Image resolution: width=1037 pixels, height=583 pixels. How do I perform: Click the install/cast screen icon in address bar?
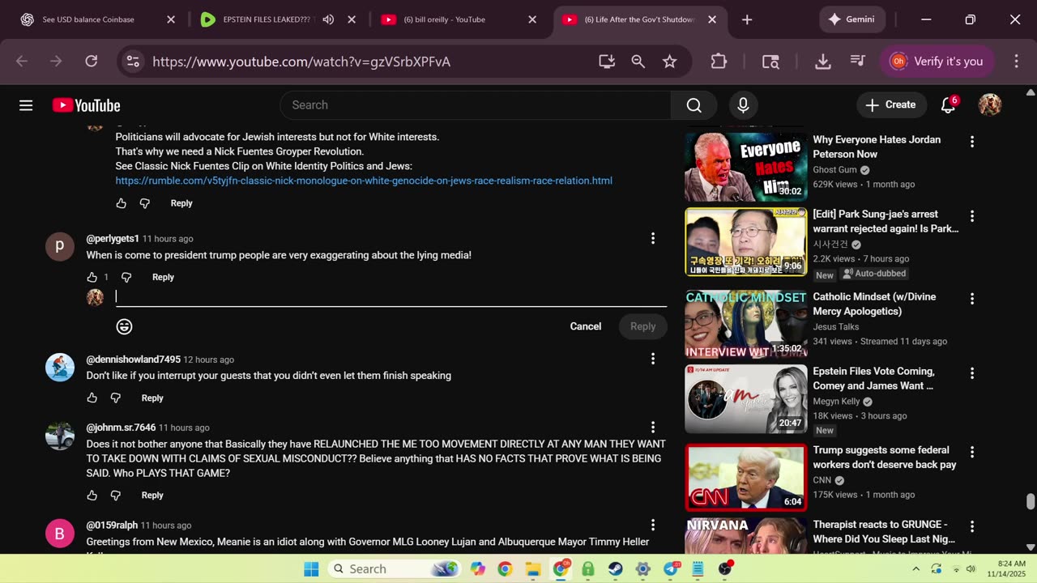click(607, 62)
